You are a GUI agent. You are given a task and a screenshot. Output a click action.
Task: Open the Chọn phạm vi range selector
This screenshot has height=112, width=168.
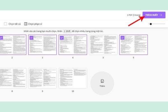pyautogui.click(x=33, y=24)
